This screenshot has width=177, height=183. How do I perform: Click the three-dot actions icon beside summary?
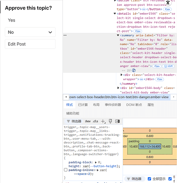point(65,35)
